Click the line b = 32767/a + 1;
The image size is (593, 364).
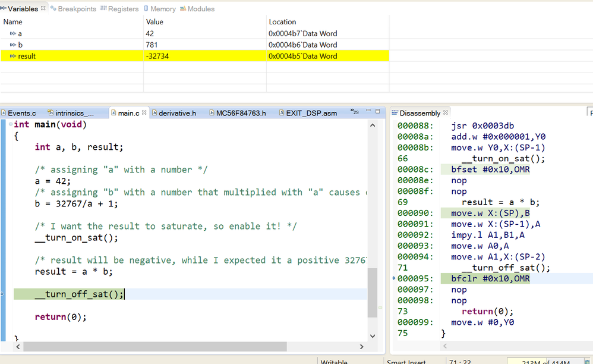click(77, 203)
